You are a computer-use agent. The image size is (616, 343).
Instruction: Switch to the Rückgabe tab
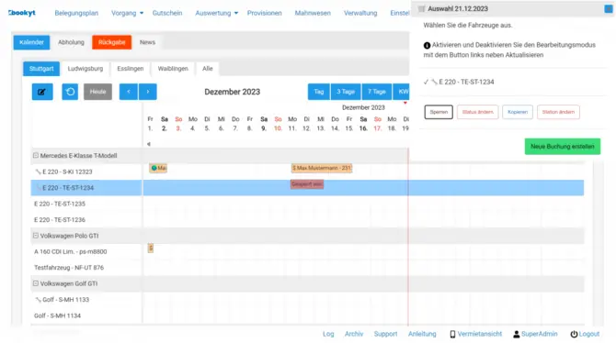click(112, 42)
